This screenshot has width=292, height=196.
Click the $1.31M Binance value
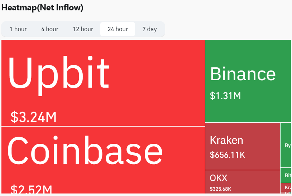coord(225,96)
